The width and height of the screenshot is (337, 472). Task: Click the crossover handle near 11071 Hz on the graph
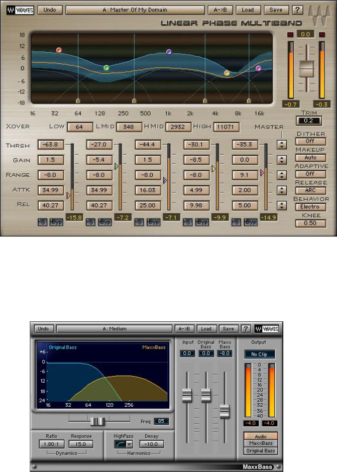[x=249, y=100]
